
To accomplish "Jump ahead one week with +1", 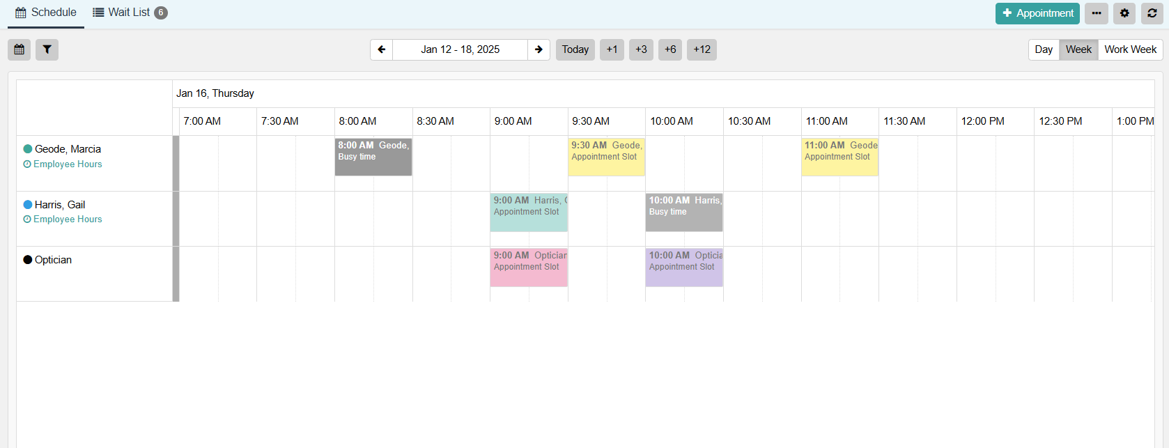I will pos(612,49).
